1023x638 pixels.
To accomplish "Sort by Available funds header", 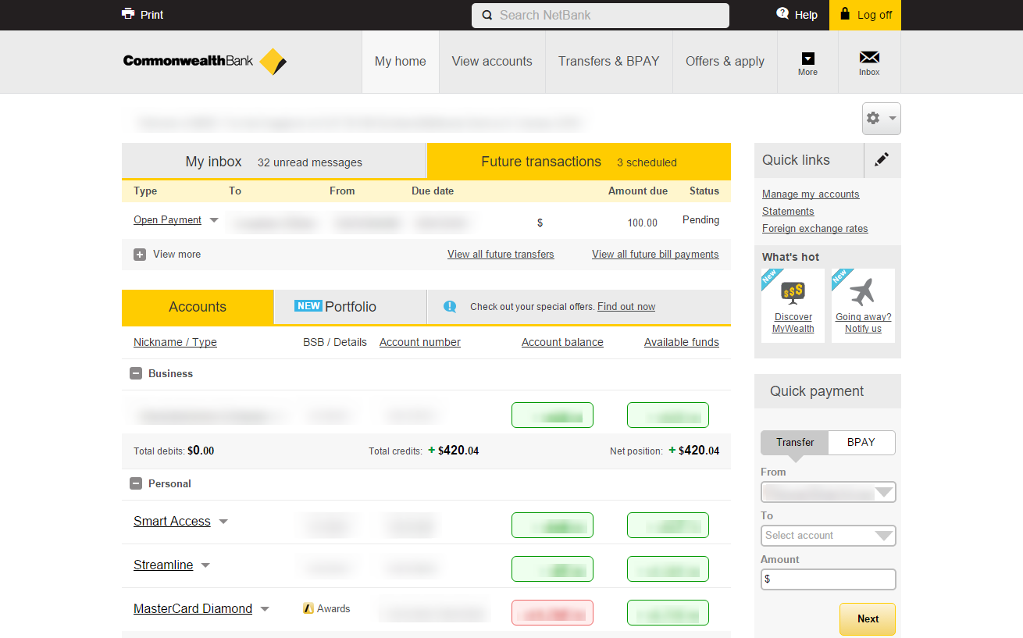I will [682, 342].
